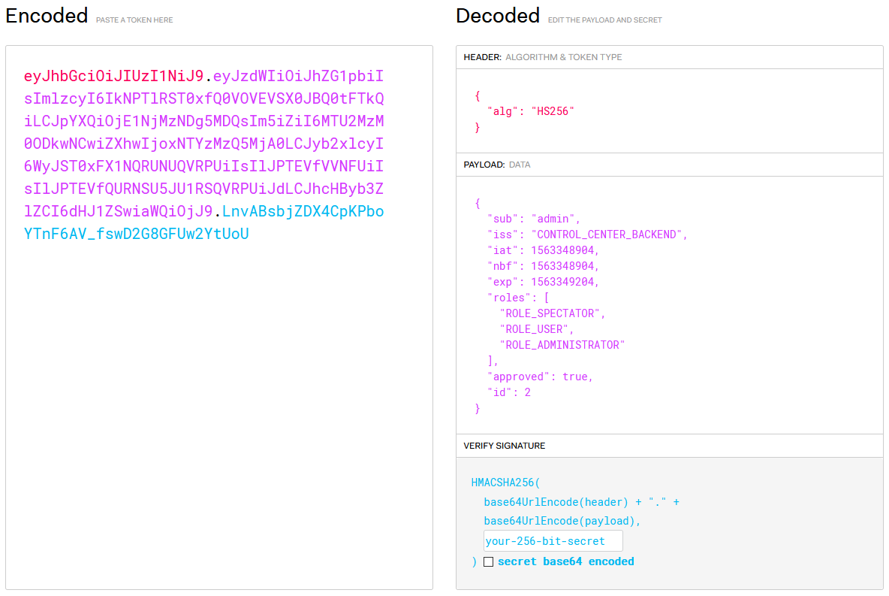Click the "approved": true payload line
Screen dimensions: 889x596
[x=540, y=377]
